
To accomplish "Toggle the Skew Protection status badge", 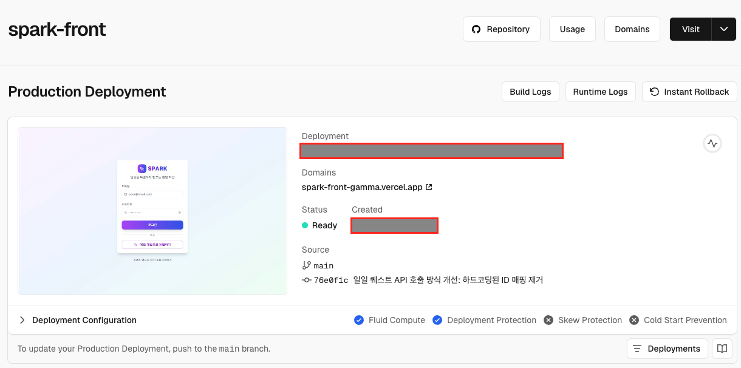I will pos(548,320).
